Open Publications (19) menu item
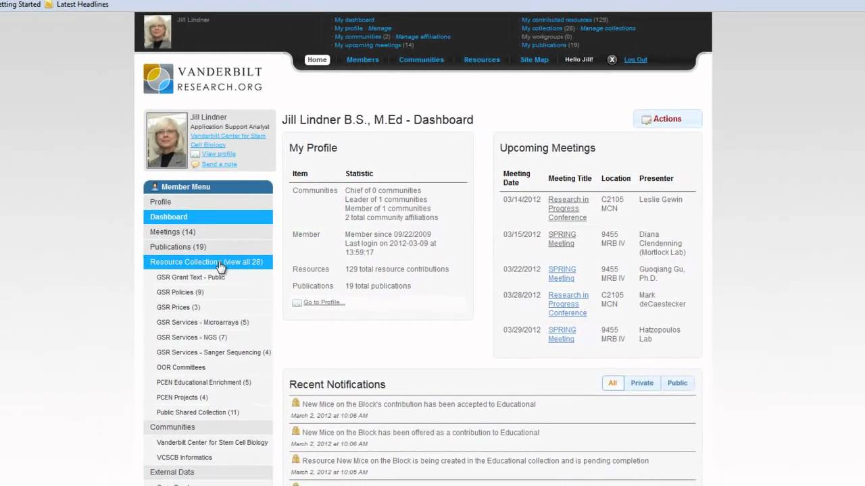The height and width of the screenshot is (486, 865). tap(208, 246)
